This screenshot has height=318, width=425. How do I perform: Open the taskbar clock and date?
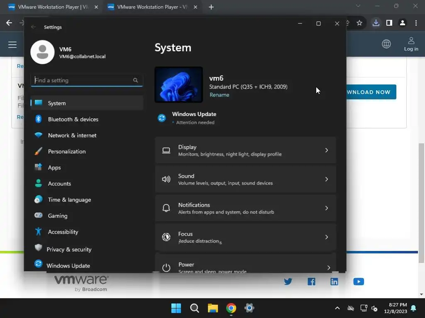tap(396, 308)
